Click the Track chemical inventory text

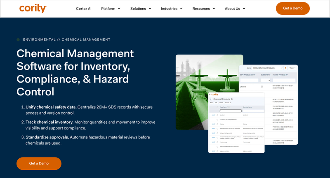point(49,122)
